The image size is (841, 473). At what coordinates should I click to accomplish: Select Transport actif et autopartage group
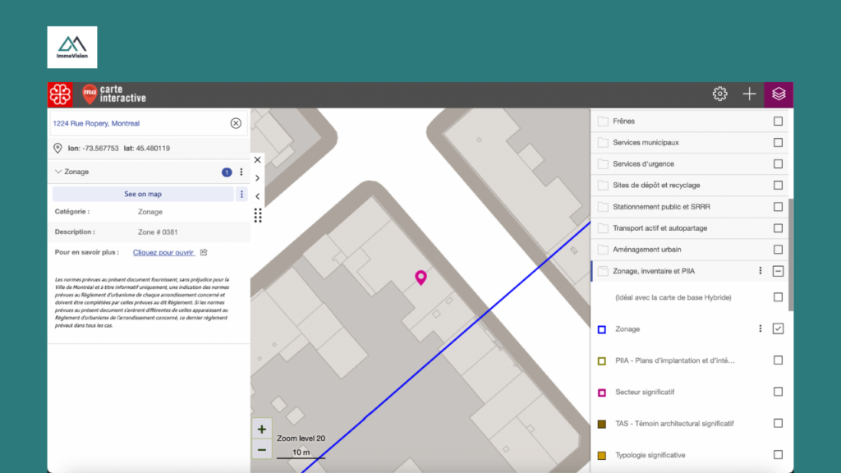coord(659,228)
